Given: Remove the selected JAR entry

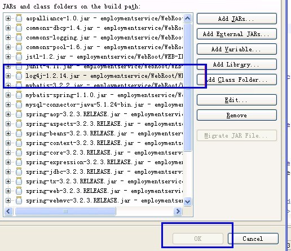Looking at the screenshot, I should (237, 115).
